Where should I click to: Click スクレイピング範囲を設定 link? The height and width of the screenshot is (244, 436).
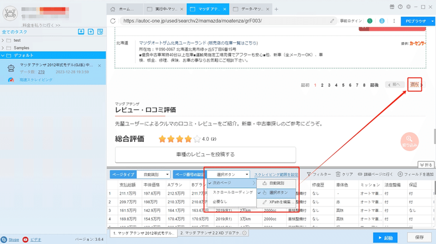point(276,174)
